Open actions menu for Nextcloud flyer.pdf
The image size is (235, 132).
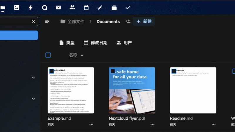[152, 124]
